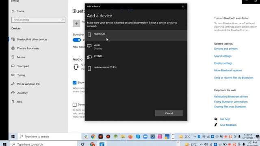Open Sharing files over Bluetooth link
This screenshot has width=260, height=146.
230,107
